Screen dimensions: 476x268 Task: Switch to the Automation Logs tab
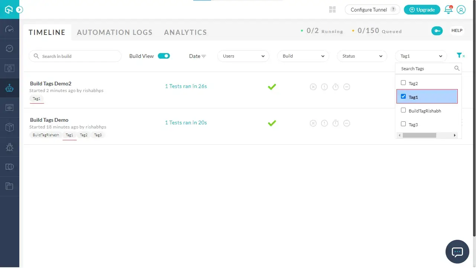(114, 32)
